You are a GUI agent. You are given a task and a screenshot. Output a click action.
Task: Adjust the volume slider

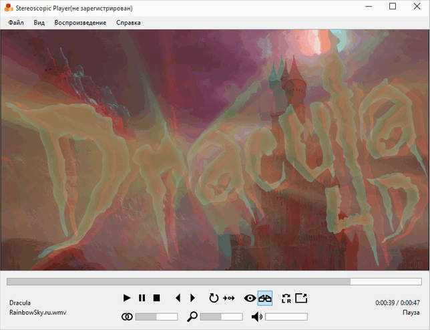pos(286,317)
